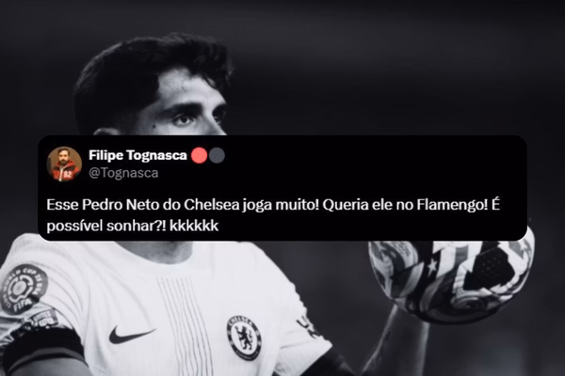
Task: Click the sponsor lettering on the sleeve
Action: [305, 325]
